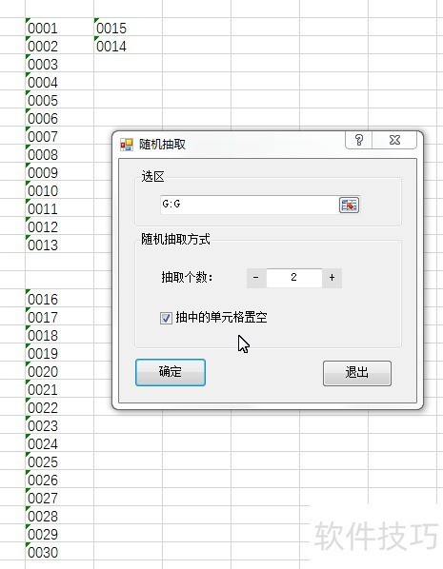443x569 pixels.
Task: Decrease 抽取个数 with the minus button
Action: (256, 278)
